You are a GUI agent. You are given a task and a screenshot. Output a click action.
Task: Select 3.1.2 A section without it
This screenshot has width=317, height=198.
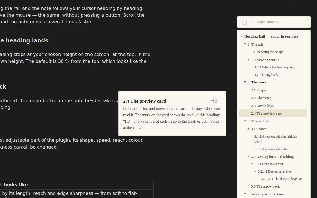271,149
